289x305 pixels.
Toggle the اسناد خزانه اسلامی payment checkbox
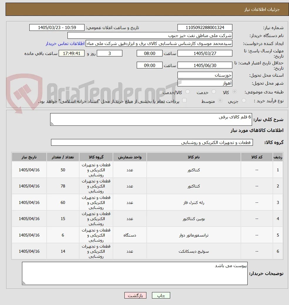(185, 100)
